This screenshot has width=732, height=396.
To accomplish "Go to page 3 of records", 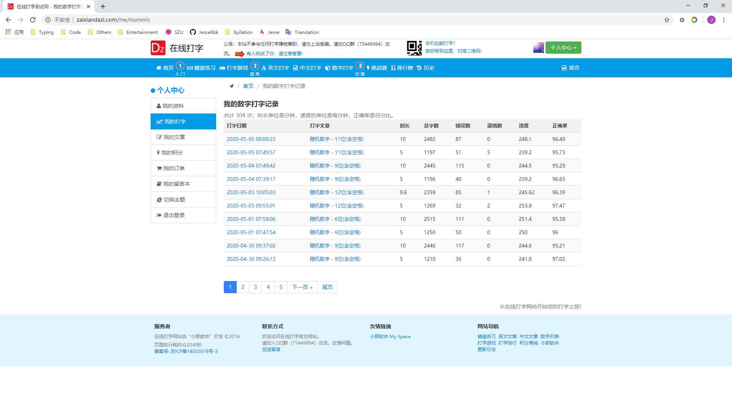I will coord(255,287).
